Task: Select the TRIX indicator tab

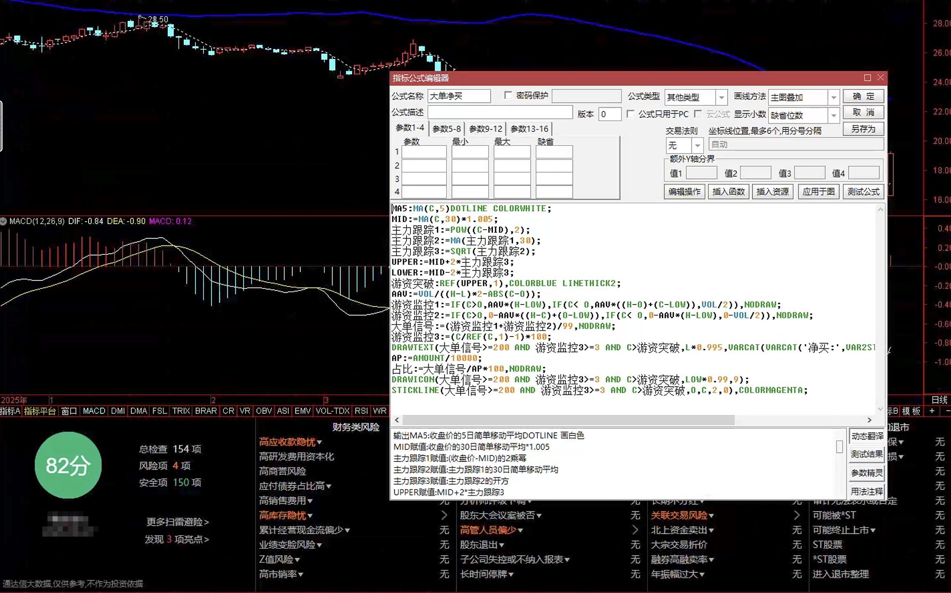Action: (x=181, y=411)
